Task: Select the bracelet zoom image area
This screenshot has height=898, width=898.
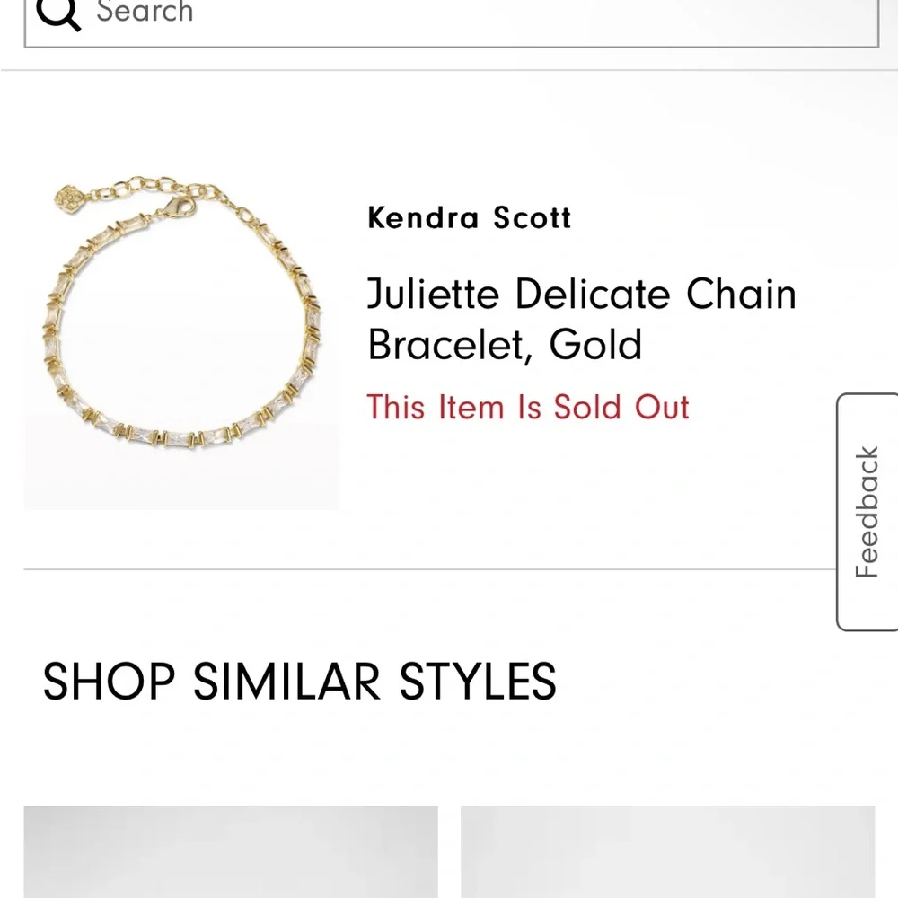Action: [180, 332]
